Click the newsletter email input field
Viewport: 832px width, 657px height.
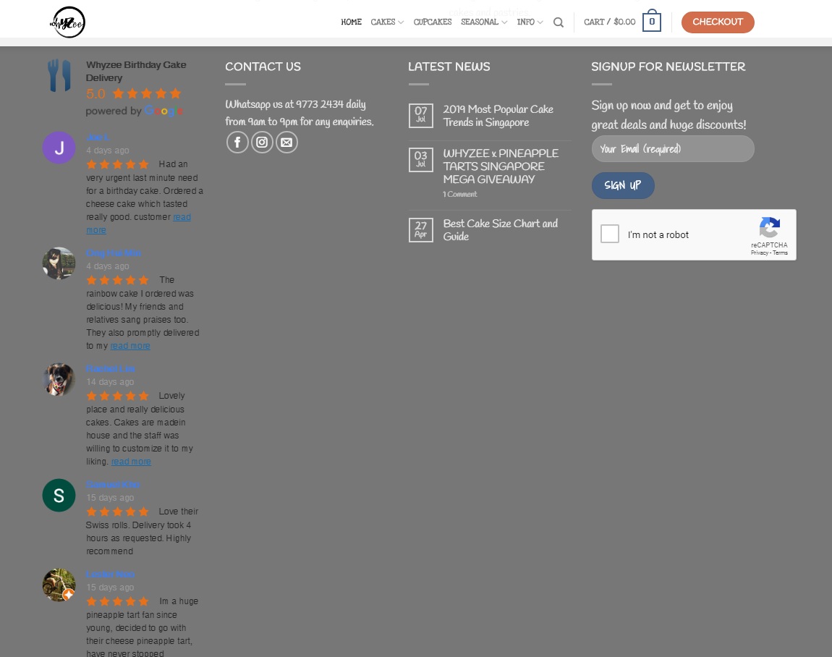[672, 149]
